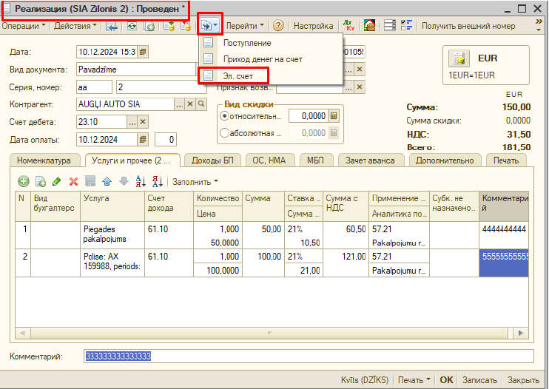
Task: Click the Комментарий column header
Action: point(503,206)
